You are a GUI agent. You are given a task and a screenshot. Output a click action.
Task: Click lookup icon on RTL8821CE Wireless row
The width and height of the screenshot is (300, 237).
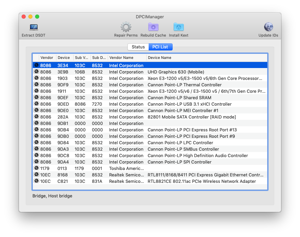coord(36,181)
